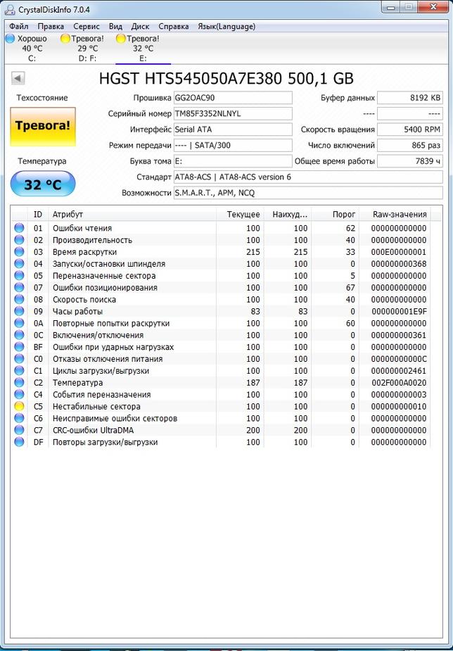Click the serial number field TM85F3352NLNYL
The image size is (453, 651).
pyautogui.click(x=233, y=114)
